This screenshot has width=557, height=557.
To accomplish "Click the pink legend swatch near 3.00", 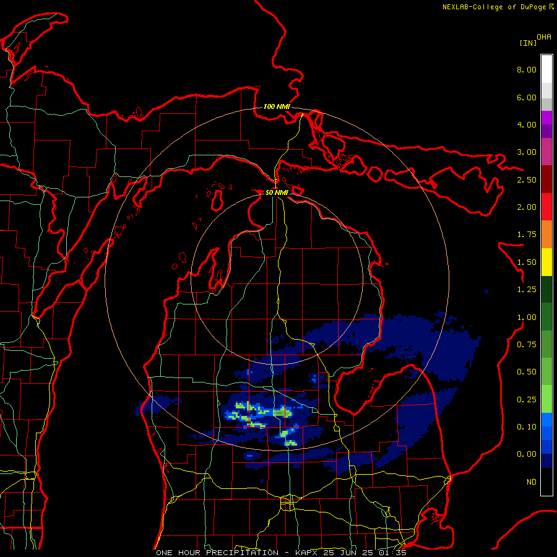I will [546, 152].
